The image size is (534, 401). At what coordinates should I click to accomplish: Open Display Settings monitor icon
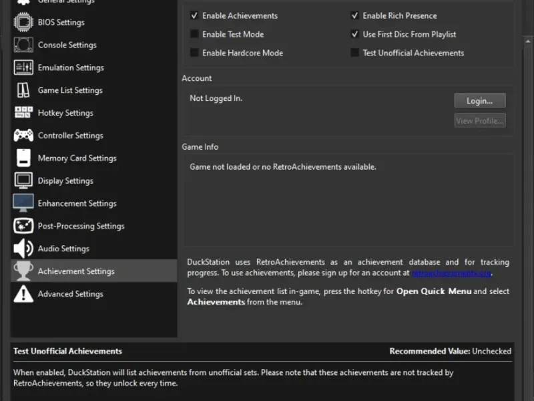coord(23,180)
